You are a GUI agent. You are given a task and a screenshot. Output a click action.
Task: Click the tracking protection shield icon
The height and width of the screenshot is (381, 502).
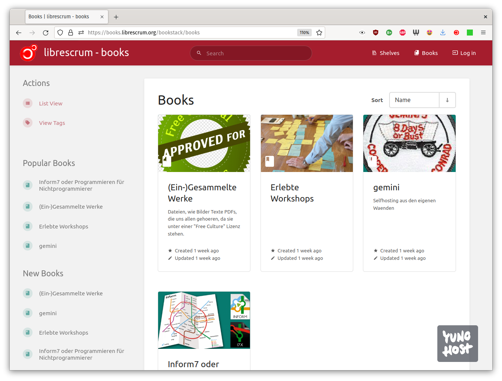(x=60, y=33)
